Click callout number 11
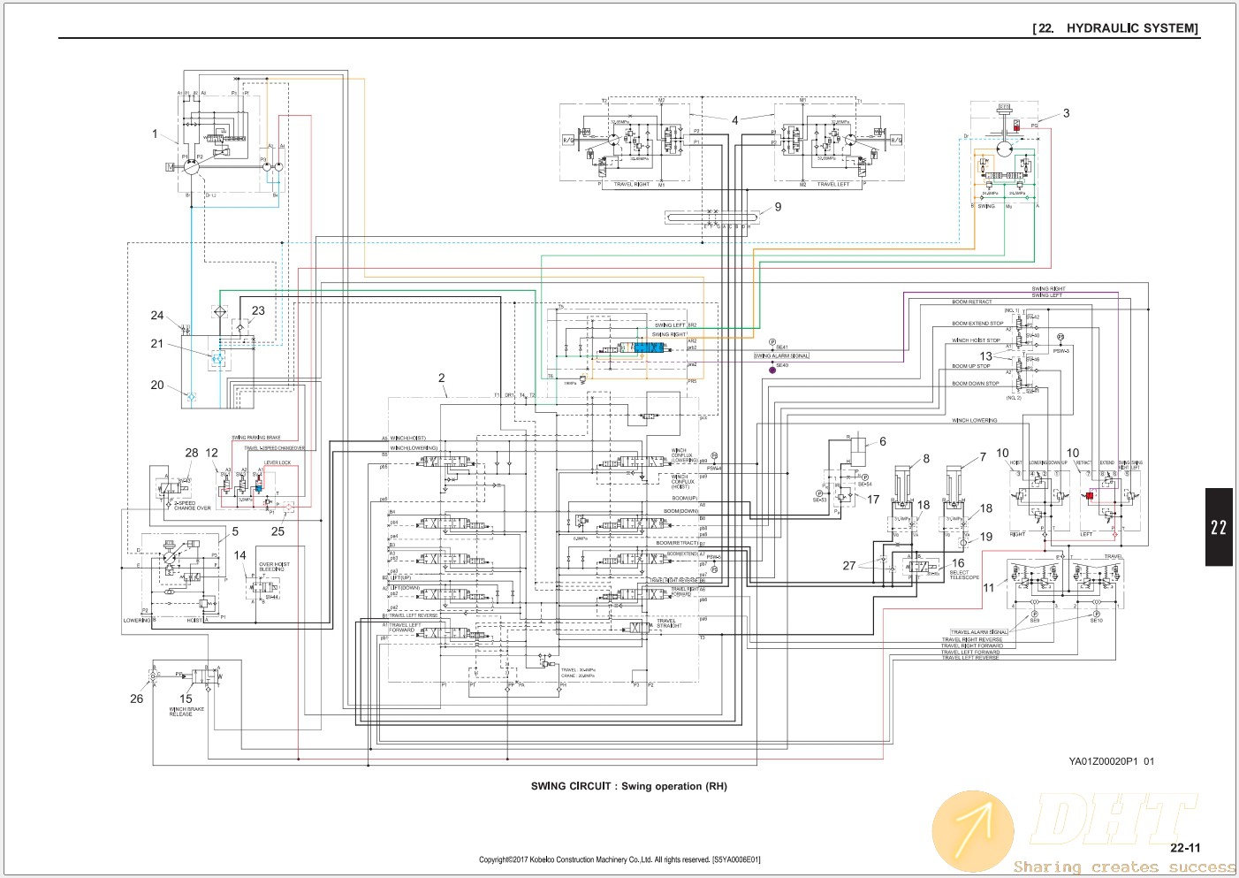This screenshot has height=878, width=1239. (x=989, y=588)
